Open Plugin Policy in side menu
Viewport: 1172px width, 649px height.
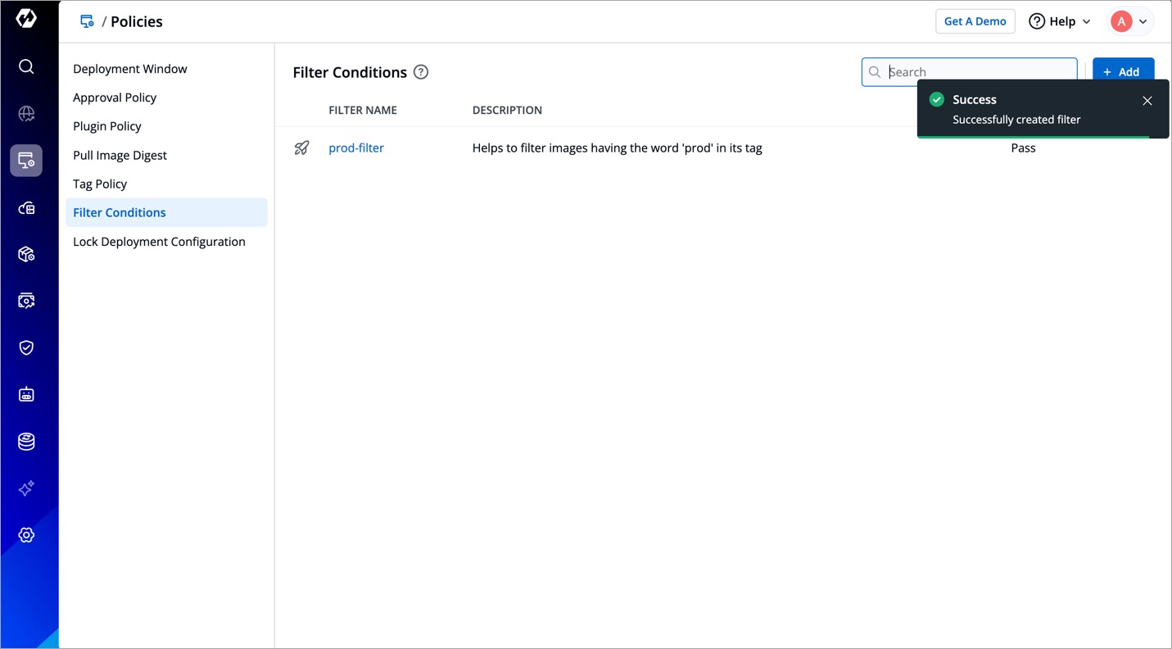tap(107, 126)
